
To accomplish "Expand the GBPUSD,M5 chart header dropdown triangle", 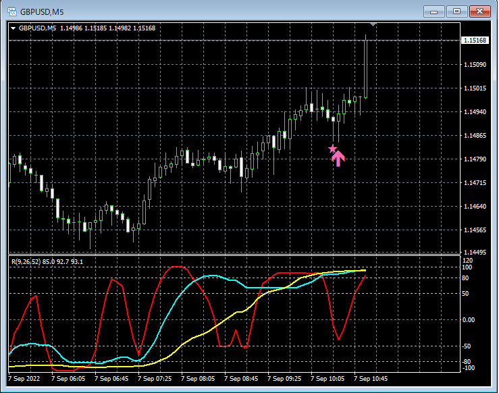I will click(x=14, y=28).
